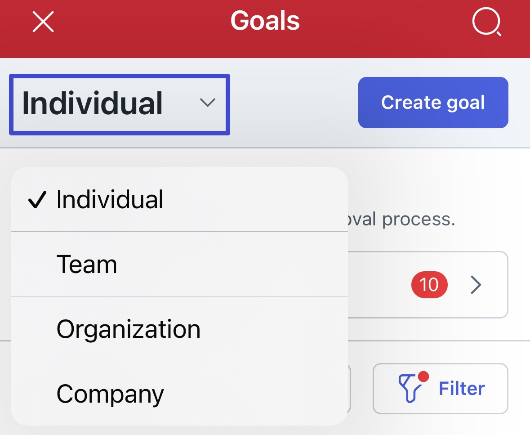The image size is (530, 435).
Task: Choose Team from the scope menu
Action: pos(87,264)
